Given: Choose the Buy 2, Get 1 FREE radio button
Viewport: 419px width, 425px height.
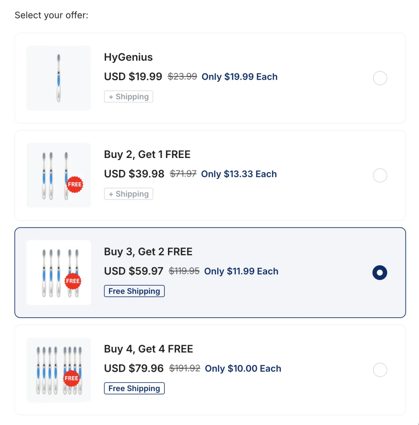Looking at the screenshot, I should coord(380,175).
